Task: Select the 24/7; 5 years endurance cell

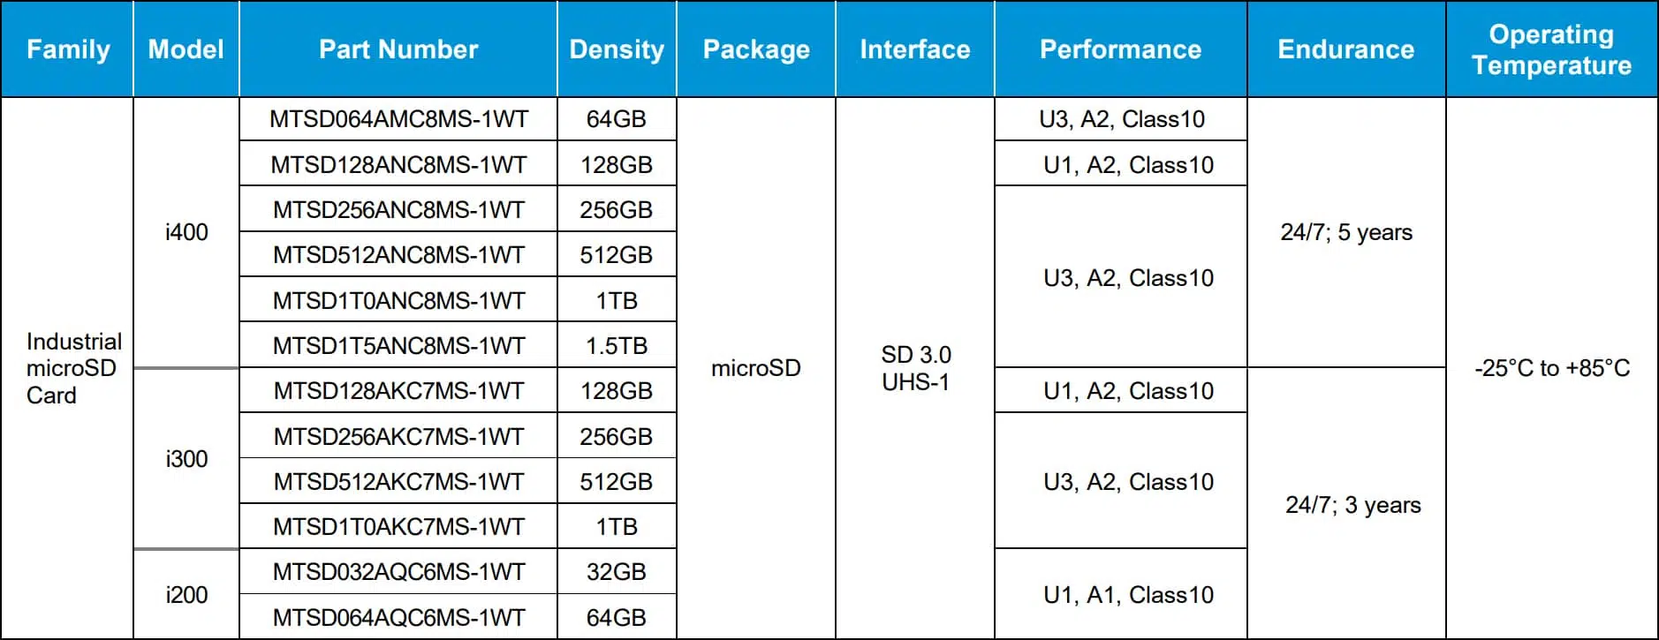Action: coord(1346,232)
